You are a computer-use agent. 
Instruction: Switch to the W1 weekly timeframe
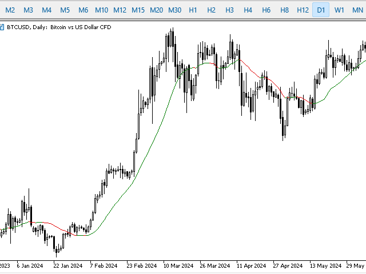[339, 10]
